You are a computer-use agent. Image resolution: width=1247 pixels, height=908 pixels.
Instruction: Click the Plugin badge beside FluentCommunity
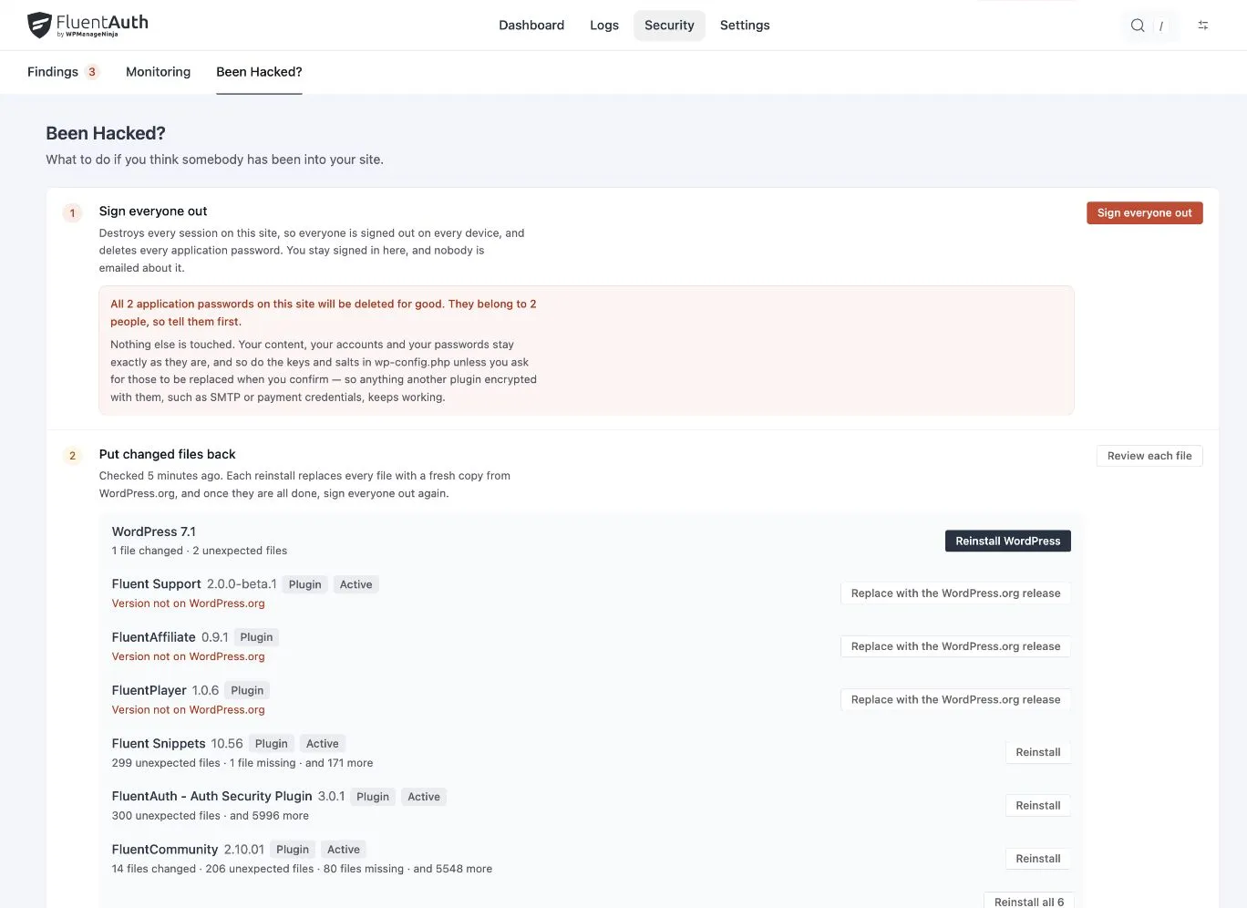point(293,850)
